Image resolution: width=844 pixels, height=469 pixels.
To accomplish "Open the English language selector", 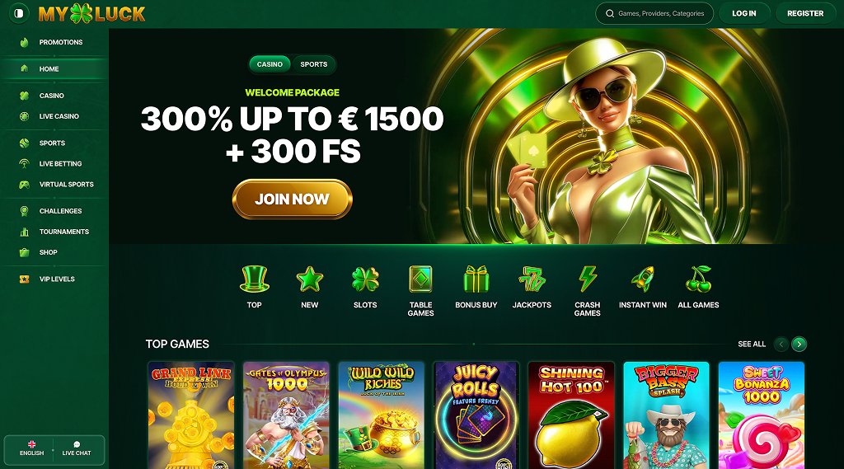I will point(32,448).
